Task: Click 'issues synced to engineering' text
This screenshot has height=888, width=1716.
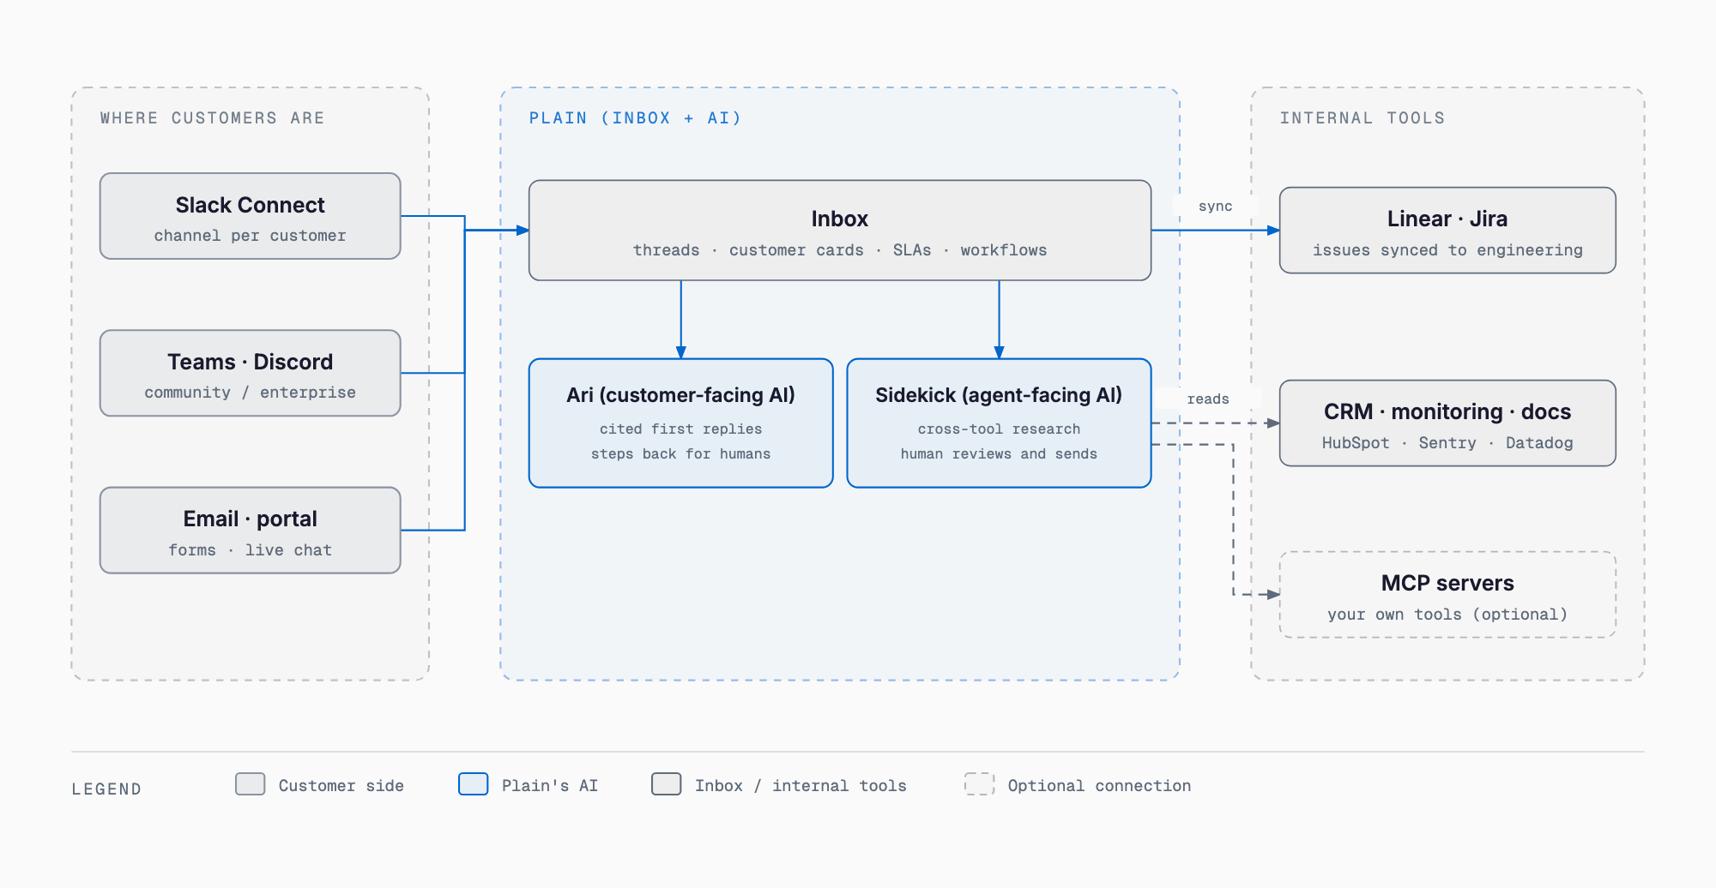Action: tap(1447, 250)
